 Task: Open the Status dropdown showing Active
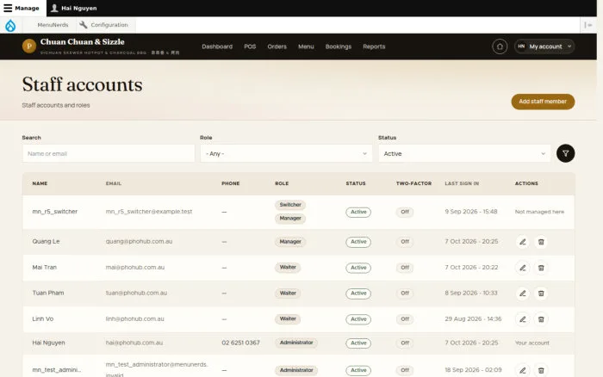click(464, 153)
